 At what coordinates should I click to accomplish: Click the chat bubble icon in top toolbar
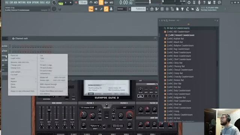coord(219,3)
